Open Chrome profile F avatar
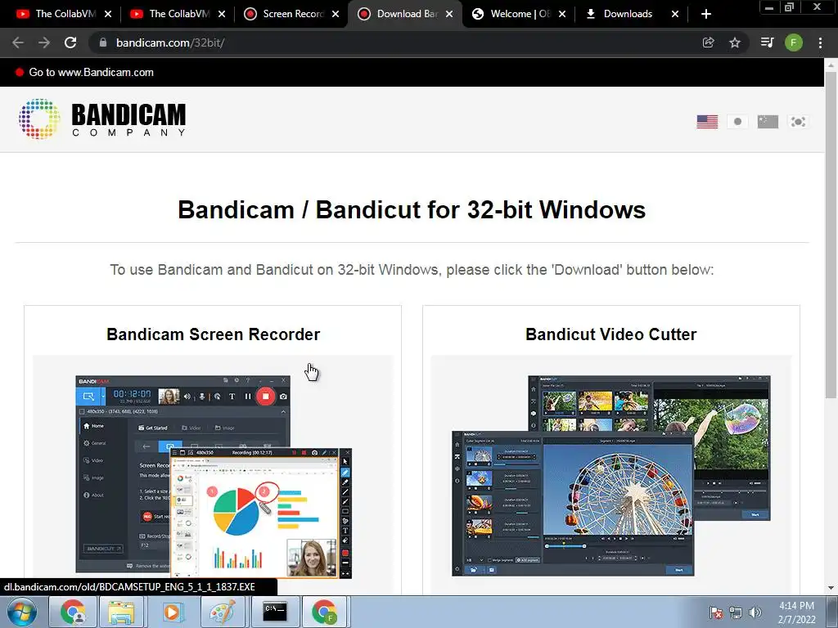The width and height of the screenshot is (838, 628). click(x=794, y=43)
